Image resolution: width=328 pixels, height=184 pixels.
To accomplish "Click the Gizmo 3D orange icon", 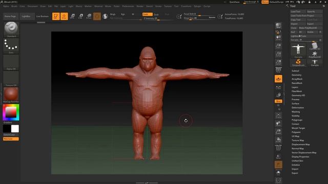I will tap(97, 16).
